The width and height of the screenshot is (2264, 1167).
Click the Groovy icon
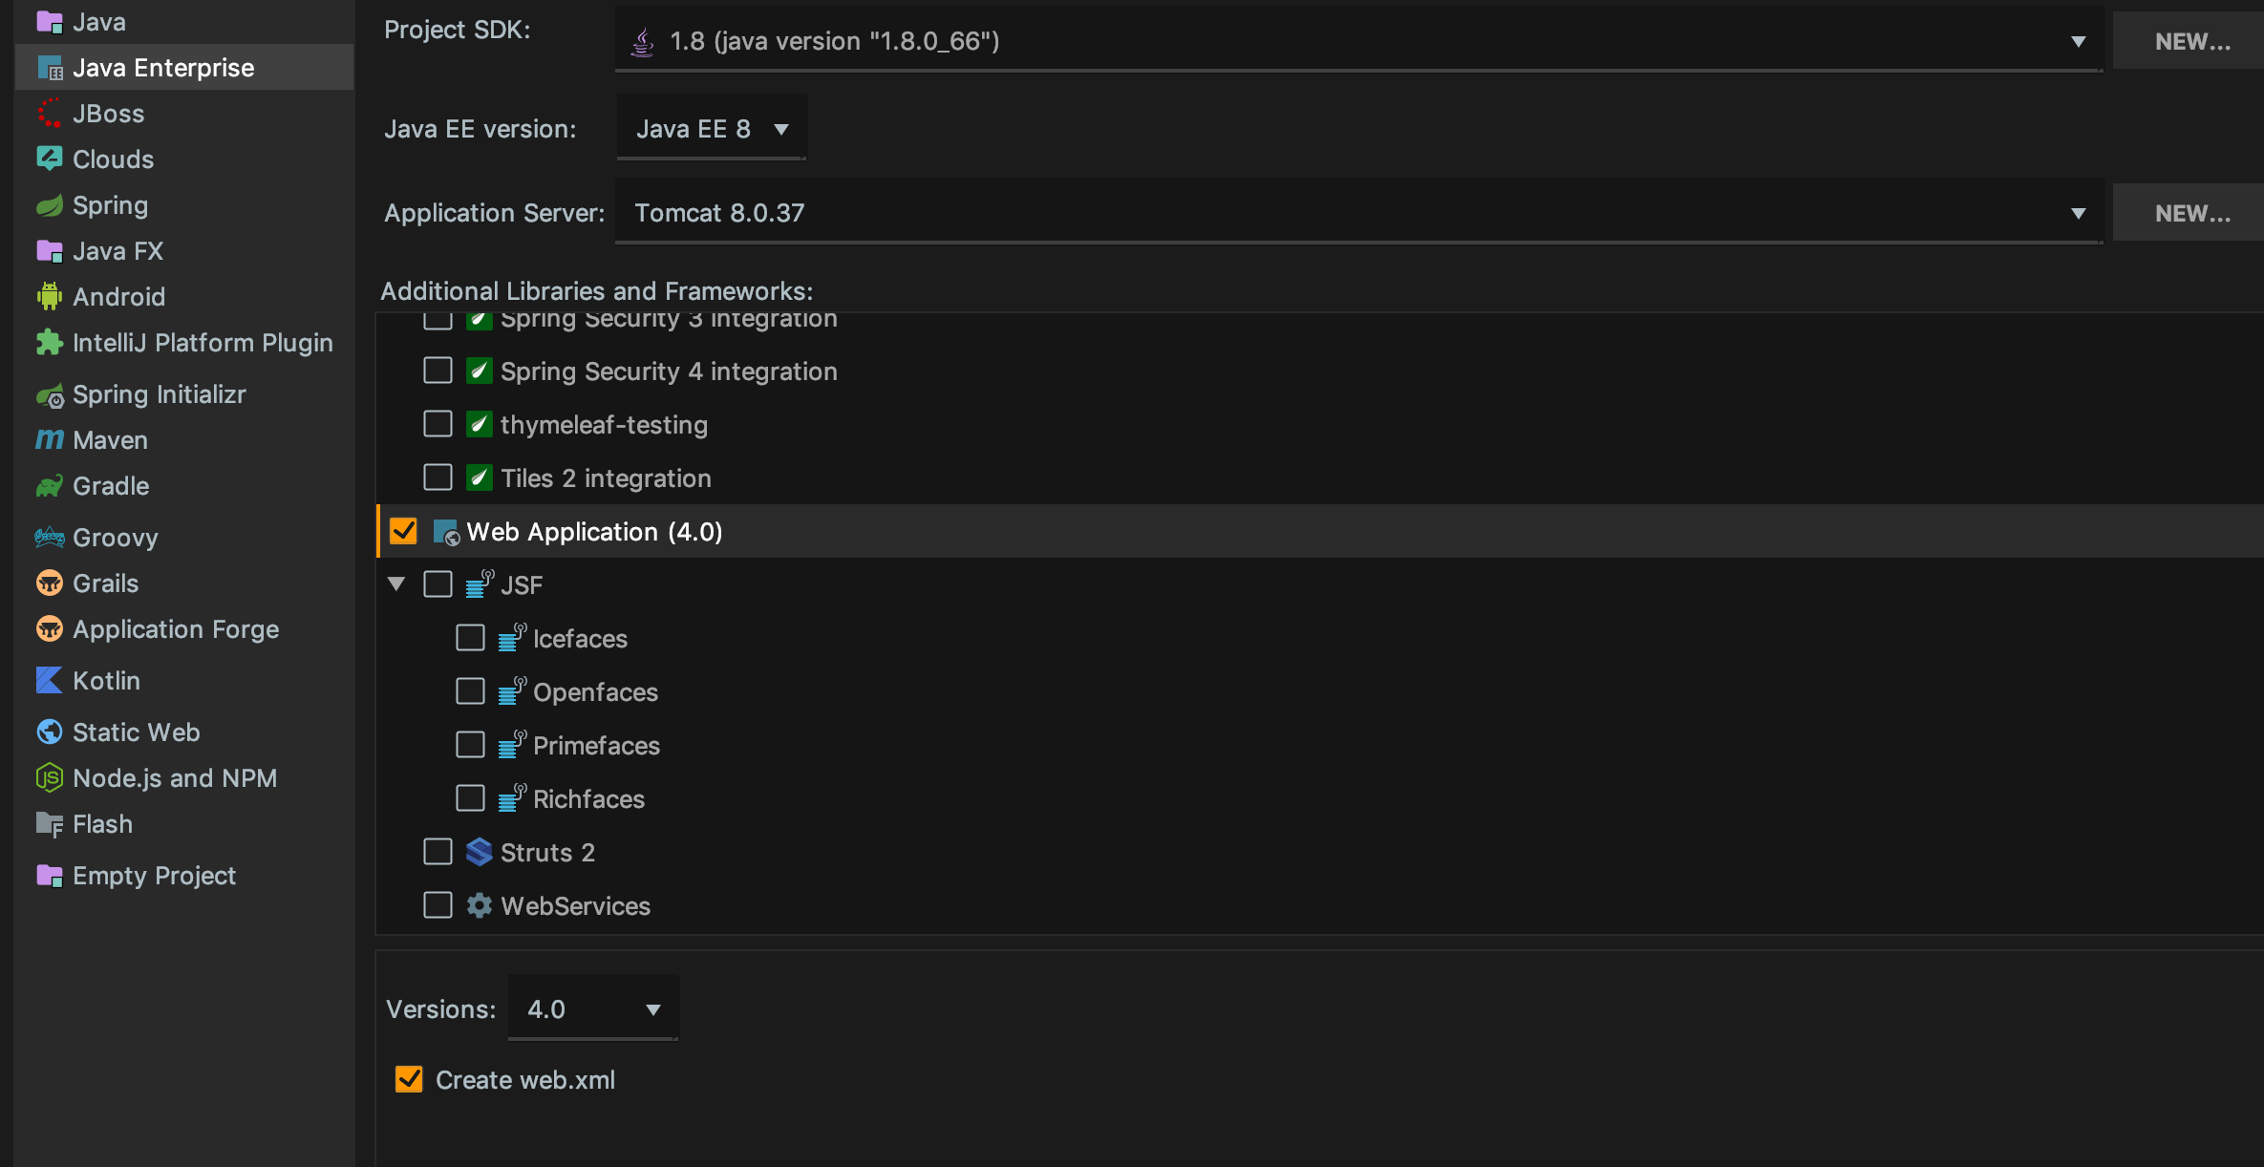(x=50, y=538)
